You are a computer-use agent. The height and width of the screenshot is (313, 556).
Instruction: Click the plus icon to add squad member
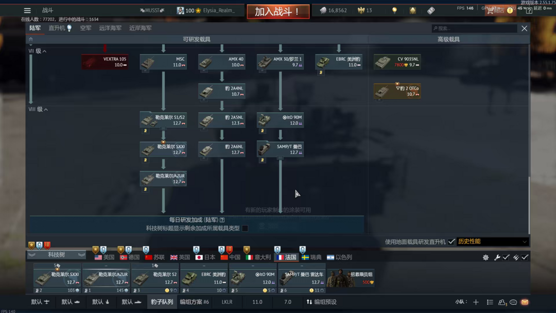pyautogui.click(x=476, y=302)
